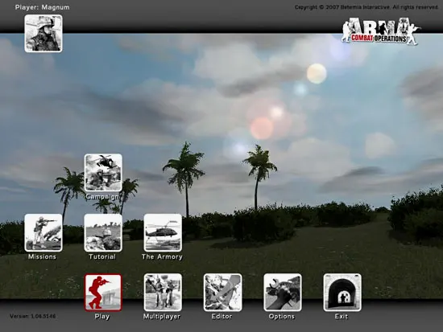Click the Play label

point(102,317)
